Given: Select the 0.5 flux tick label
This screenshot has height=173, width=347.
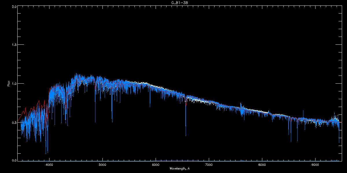Looking at the screenshot, I should 14,122.
